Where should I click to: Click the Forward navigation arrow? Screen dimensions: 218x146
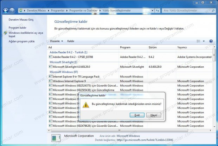coord(12,11)
